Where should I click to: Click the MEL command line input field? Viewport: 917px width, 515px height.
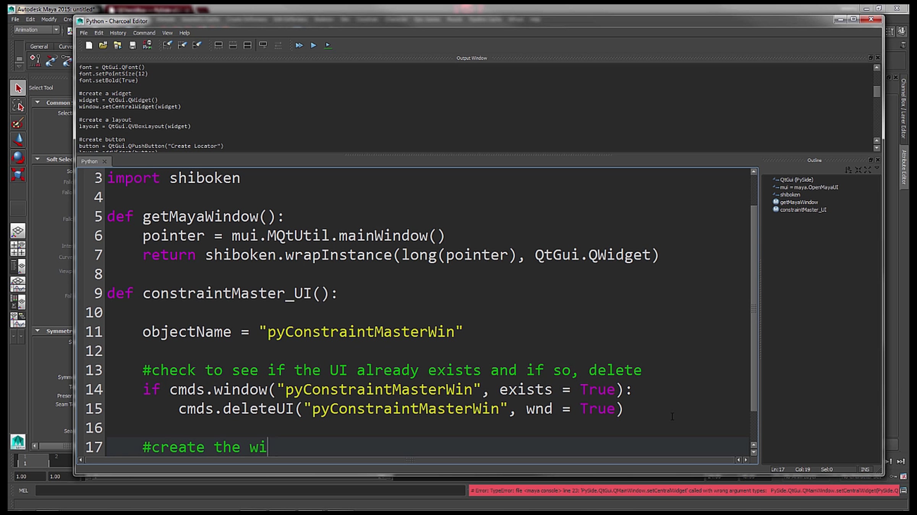[x=250, y=491]
